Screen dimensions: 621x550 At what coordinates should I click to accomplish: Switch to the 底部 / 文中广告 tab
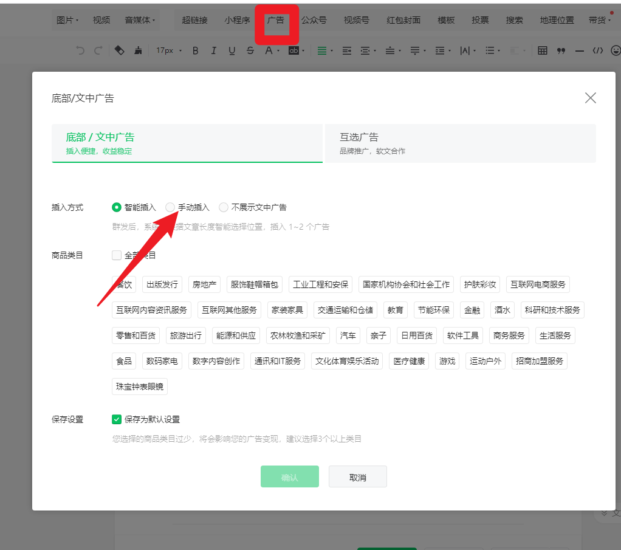click(x=187, y=143)
